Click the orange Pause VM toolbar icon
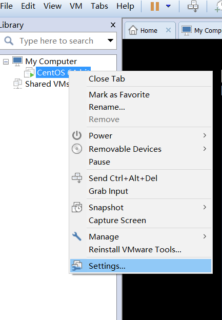This screenshot has height=320, width=222. pyautogui.click(x=155, y=6)
